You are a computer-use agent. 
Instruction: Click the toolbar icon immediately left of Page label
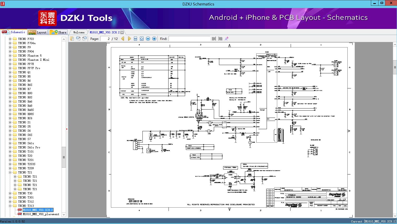pos(85,39)
